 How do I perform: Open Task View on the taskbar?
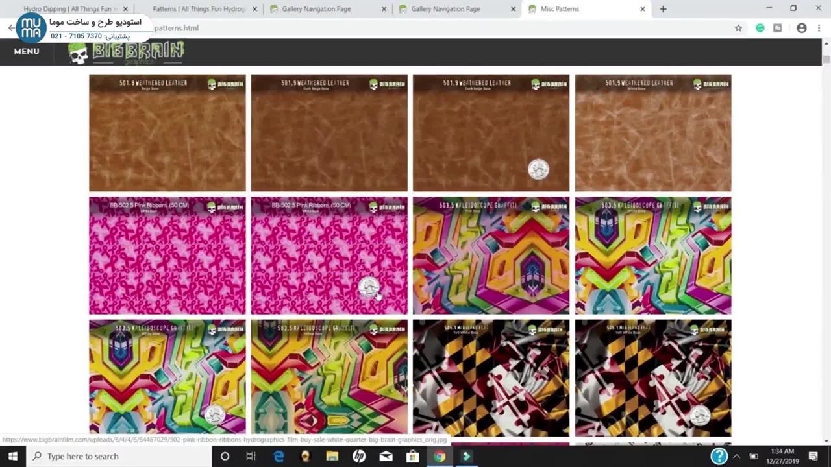[x=251, y=456]
